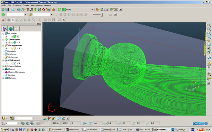Open feeds and speeds icon

click(23, 10)
